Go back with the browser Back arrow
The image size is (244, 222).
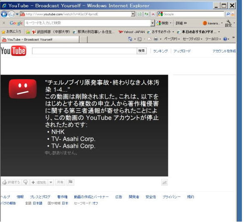coord(4,14)
